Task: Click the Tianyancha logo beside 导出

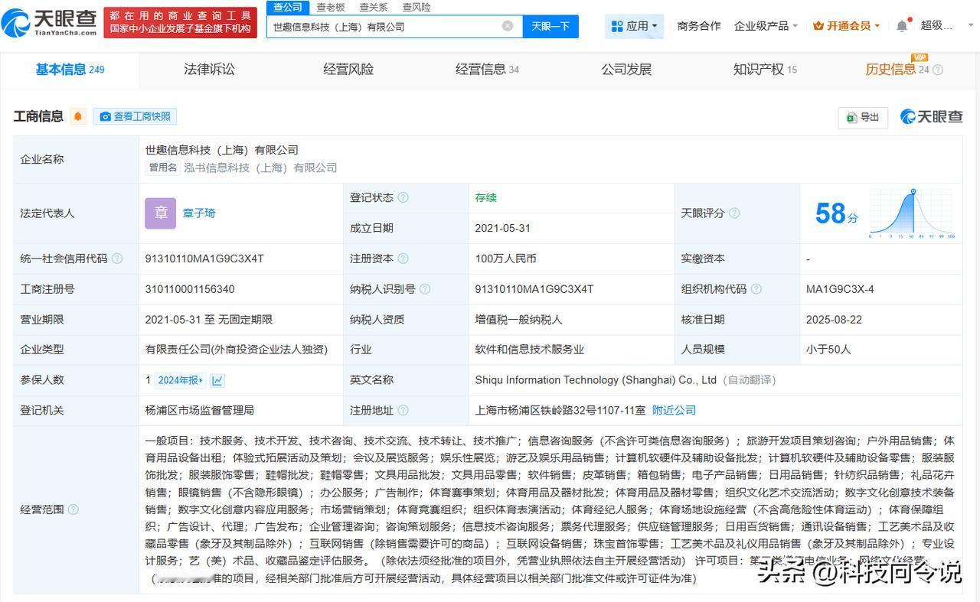Action: coord(931,116)
